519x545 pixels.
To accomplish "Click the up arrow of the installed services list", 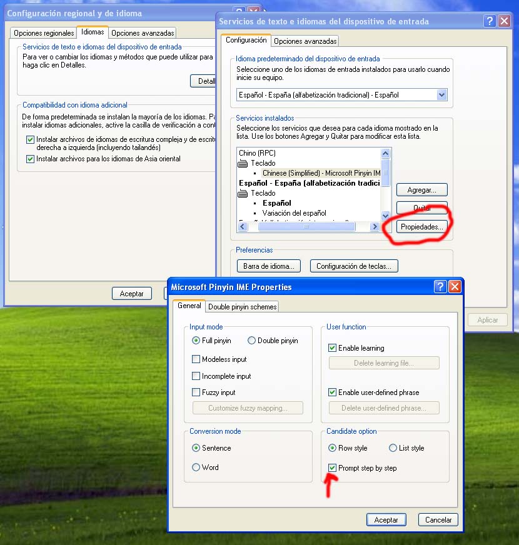I will tap(385, 153).
